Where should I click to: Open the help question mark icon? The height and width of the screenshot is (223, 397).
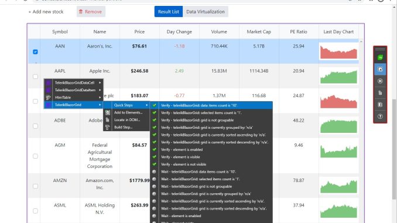point(380,116)
